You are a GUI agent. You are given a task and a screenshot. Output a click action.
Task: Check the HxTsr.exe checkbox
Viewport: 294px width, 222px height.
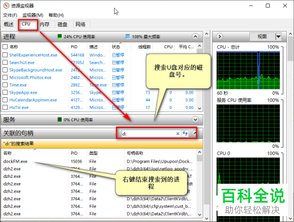point(5,107)
